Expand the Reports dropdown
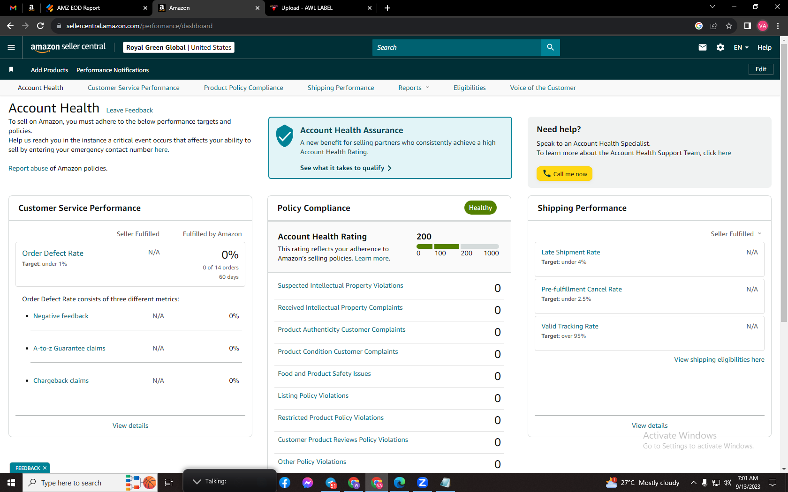 414,88
